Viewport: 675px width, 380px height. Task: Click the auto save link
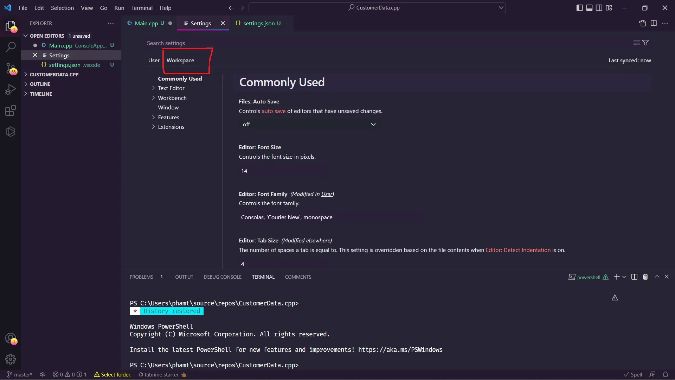[x=274, y=111]
